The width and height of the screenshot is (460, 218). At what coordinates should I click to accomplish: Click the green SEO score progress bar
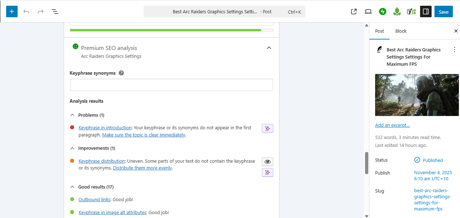[165, 30]
